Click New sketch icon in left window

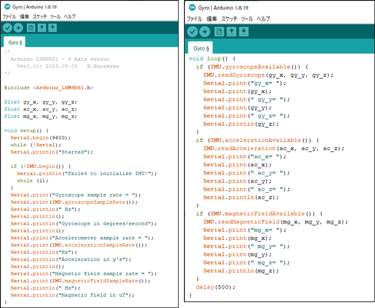[31, 28]
